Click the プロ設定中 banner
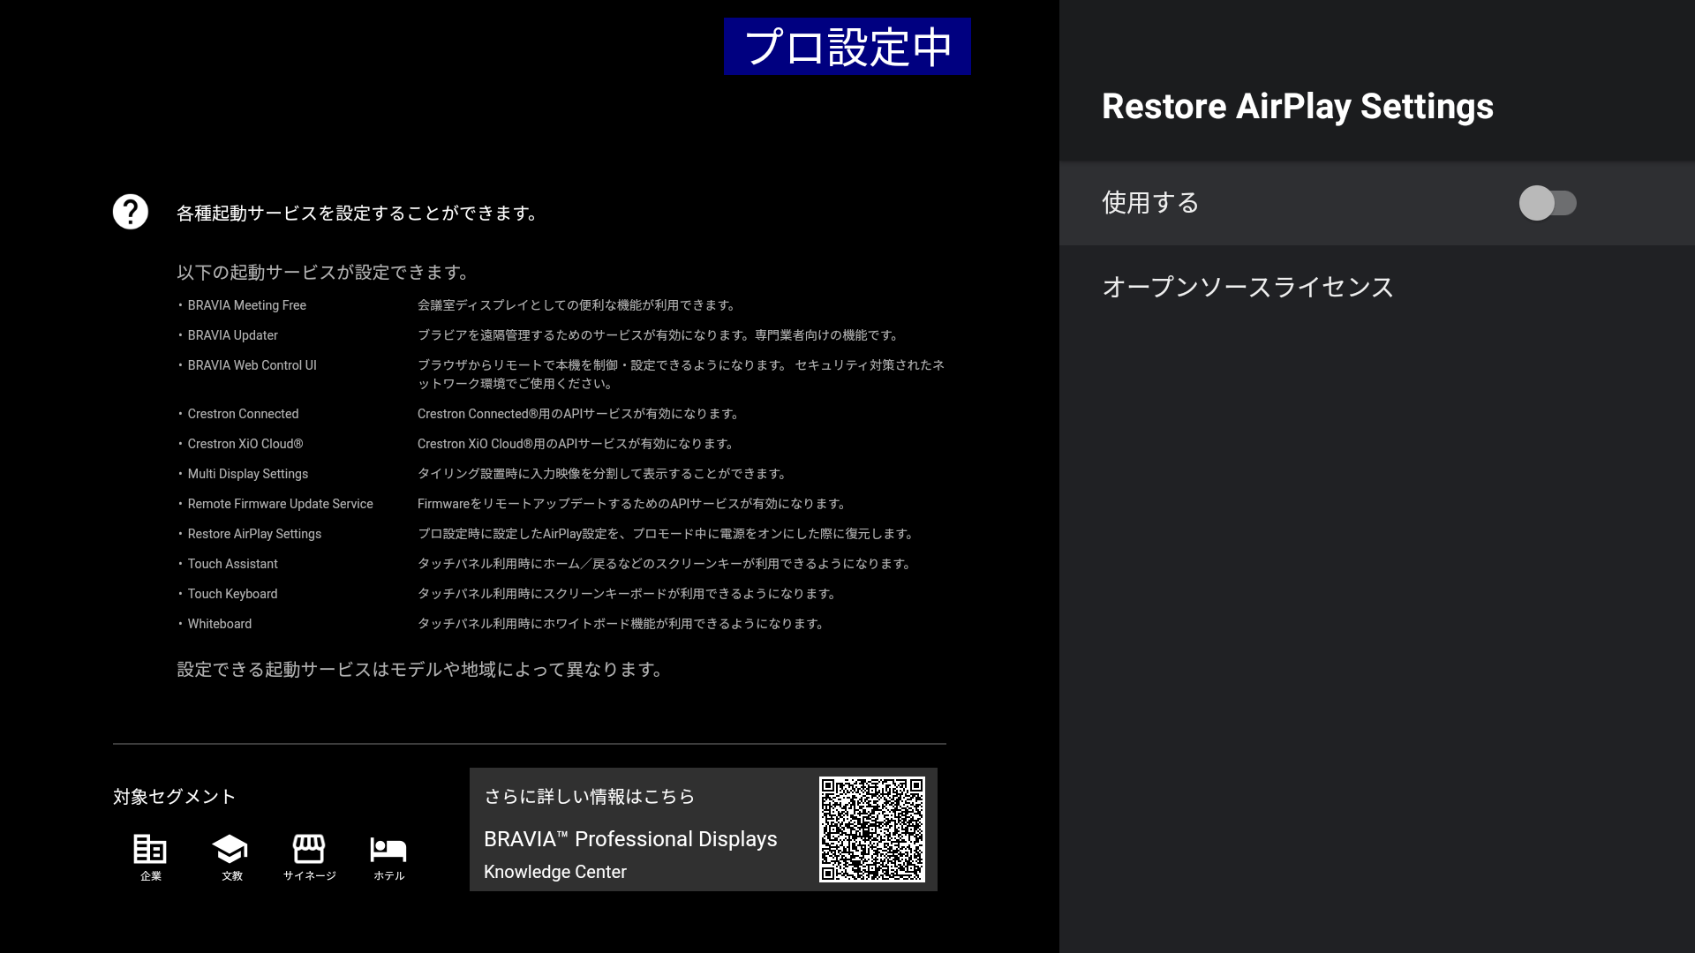This screenshot has width=1695, height=953. [x=847, y=47]
